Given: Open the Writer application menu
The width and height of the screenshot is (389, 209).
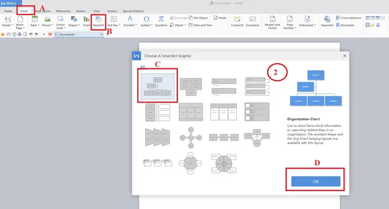Looking at the screenshot, I should click(11, 3).
